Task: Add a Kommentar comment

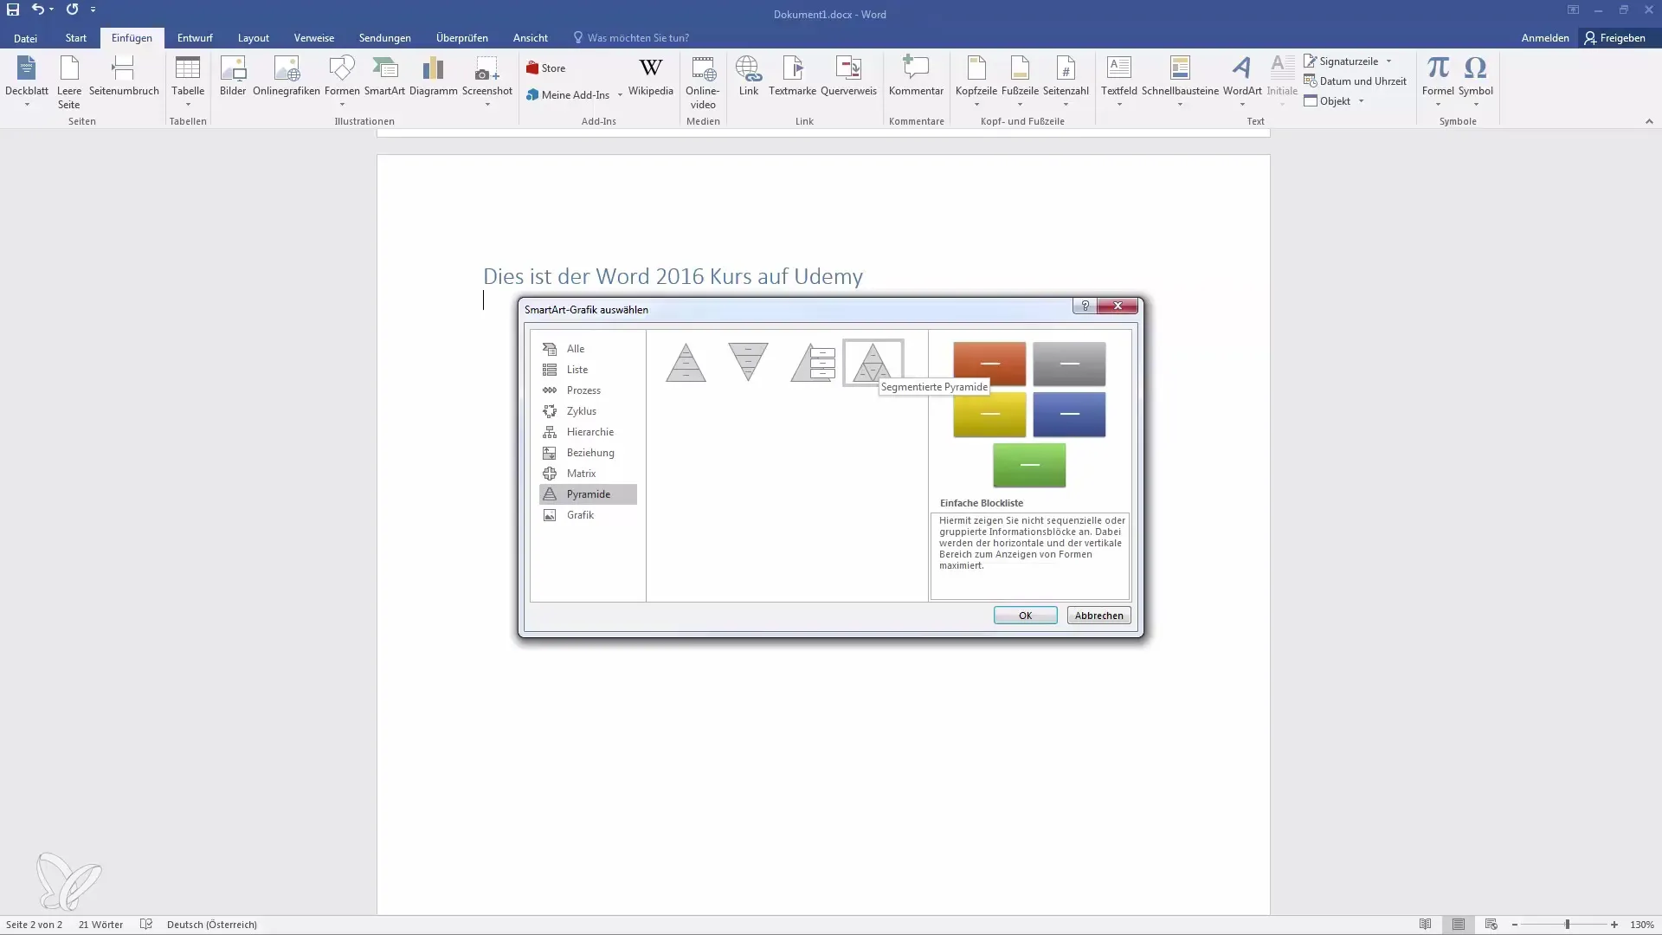Action: coord(916,76)
